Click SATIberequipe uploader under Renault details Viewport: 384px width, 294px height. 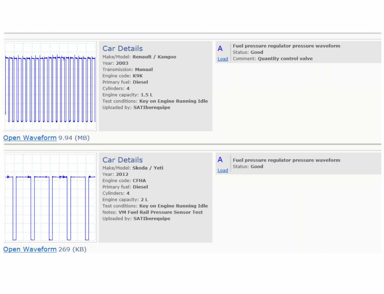152,108
